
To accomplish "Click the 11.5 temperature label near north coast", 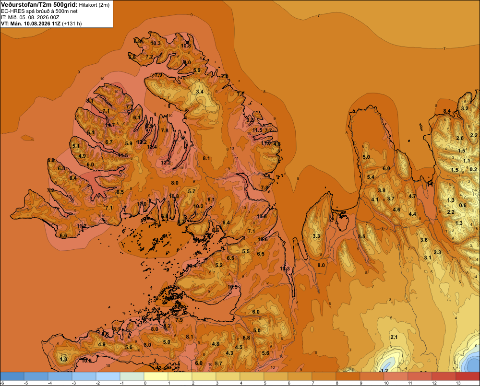I will tap(257, 130).
